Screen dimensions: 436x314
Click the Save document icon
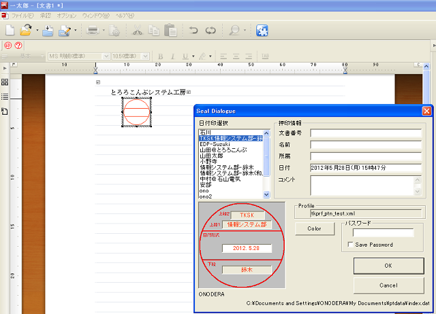pos(48,30)
